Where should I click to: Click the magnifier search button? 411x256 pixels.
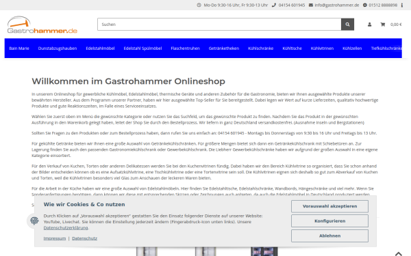347,25
